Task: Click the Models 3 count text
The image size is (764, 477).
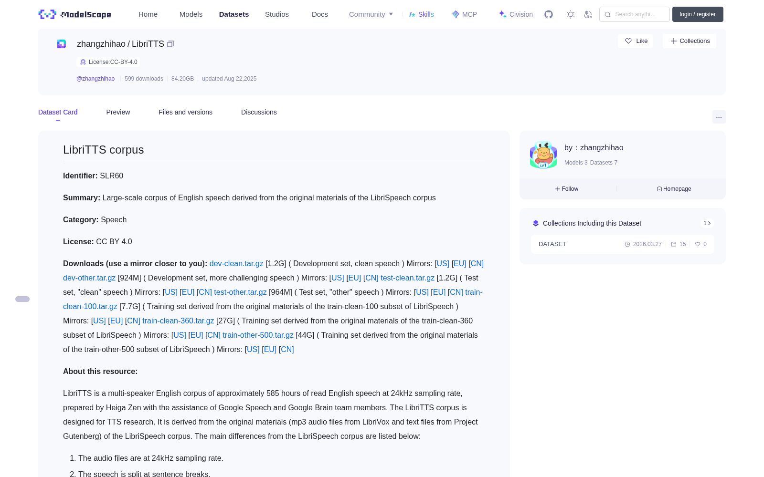Action: [x=576, y=163]
